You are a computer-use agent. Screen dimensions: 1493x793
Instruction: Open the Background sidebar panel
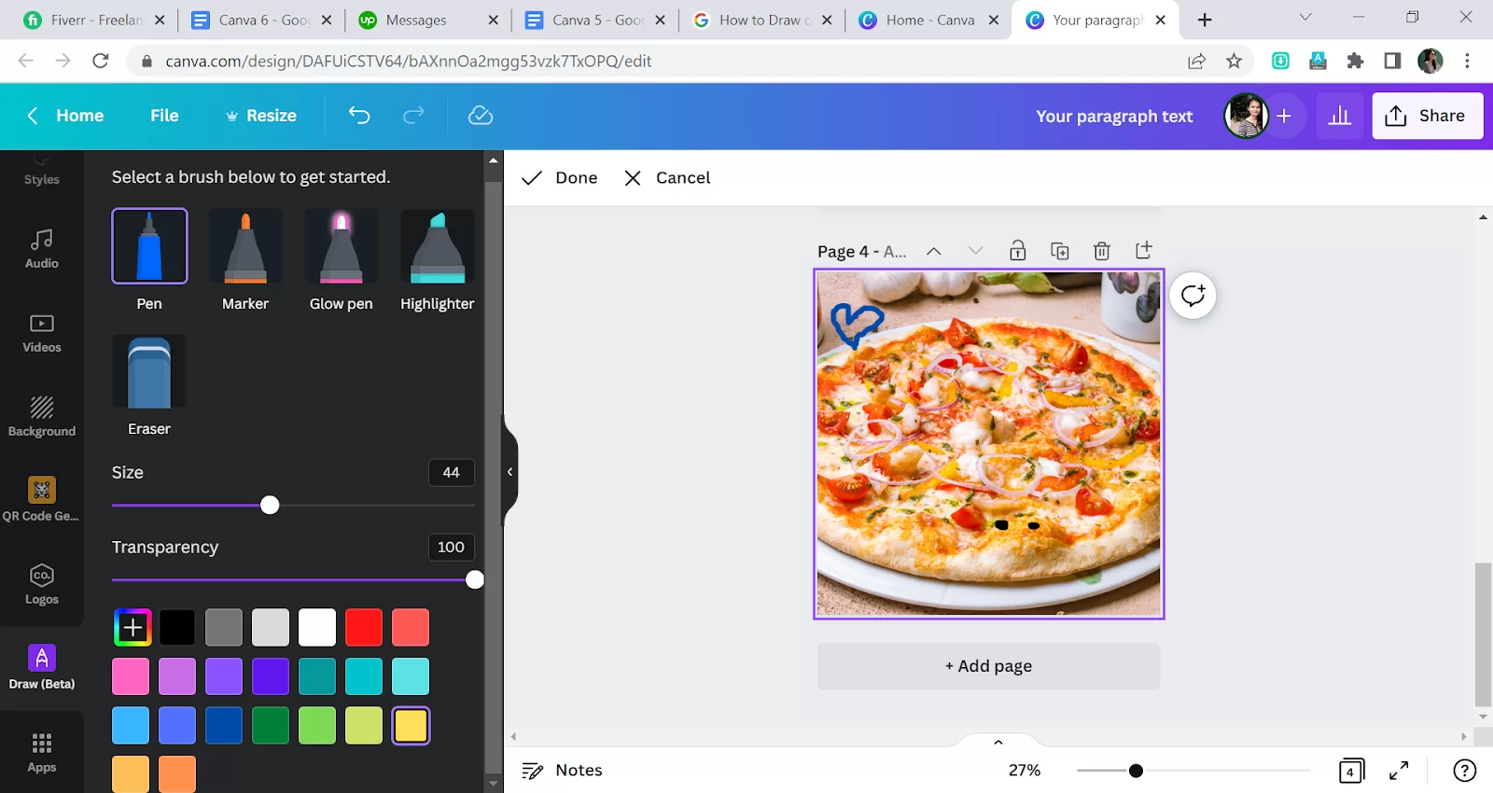[42, 417]
